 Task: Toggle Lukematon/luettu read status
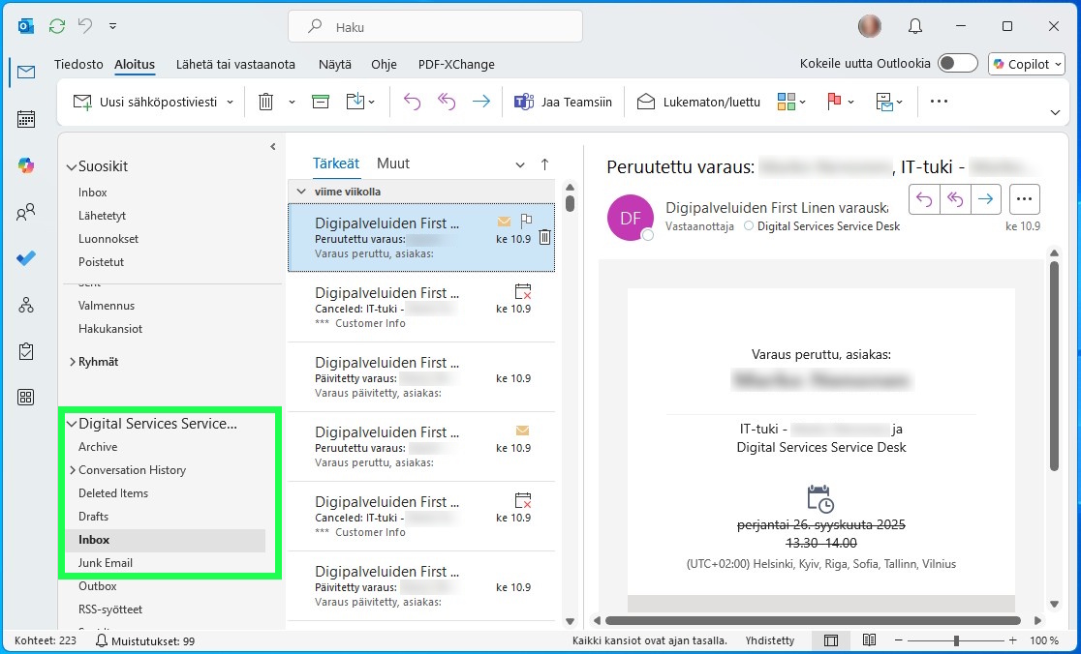[x=698, y=102]
